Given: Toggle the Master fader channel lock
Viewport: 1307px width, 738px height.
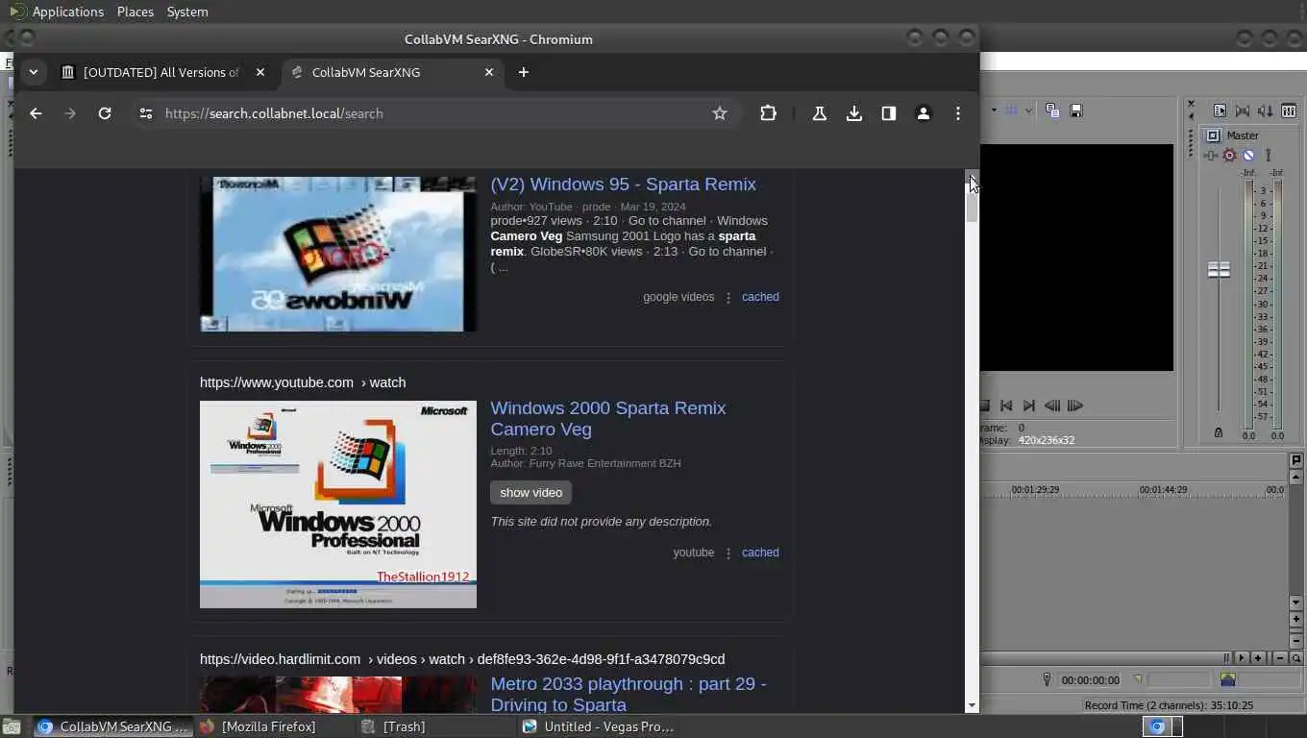Looking at the screenshot, I should [1219, 433].
